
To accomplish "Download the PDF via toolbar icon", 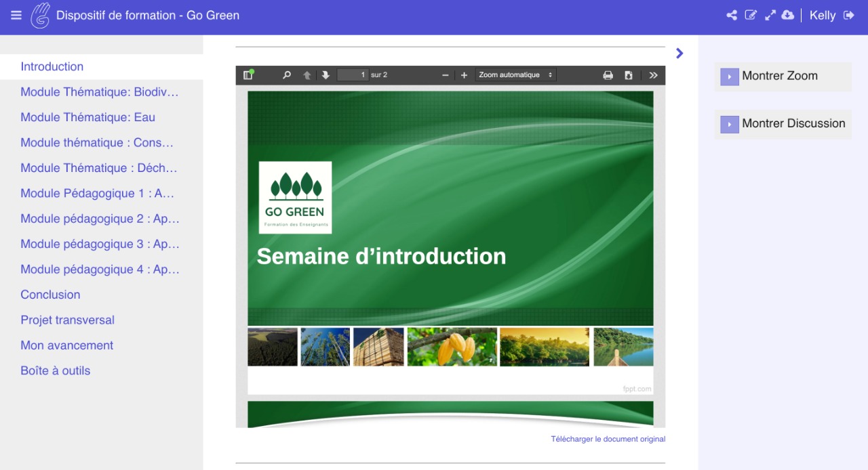I will [x=629, y=75].
